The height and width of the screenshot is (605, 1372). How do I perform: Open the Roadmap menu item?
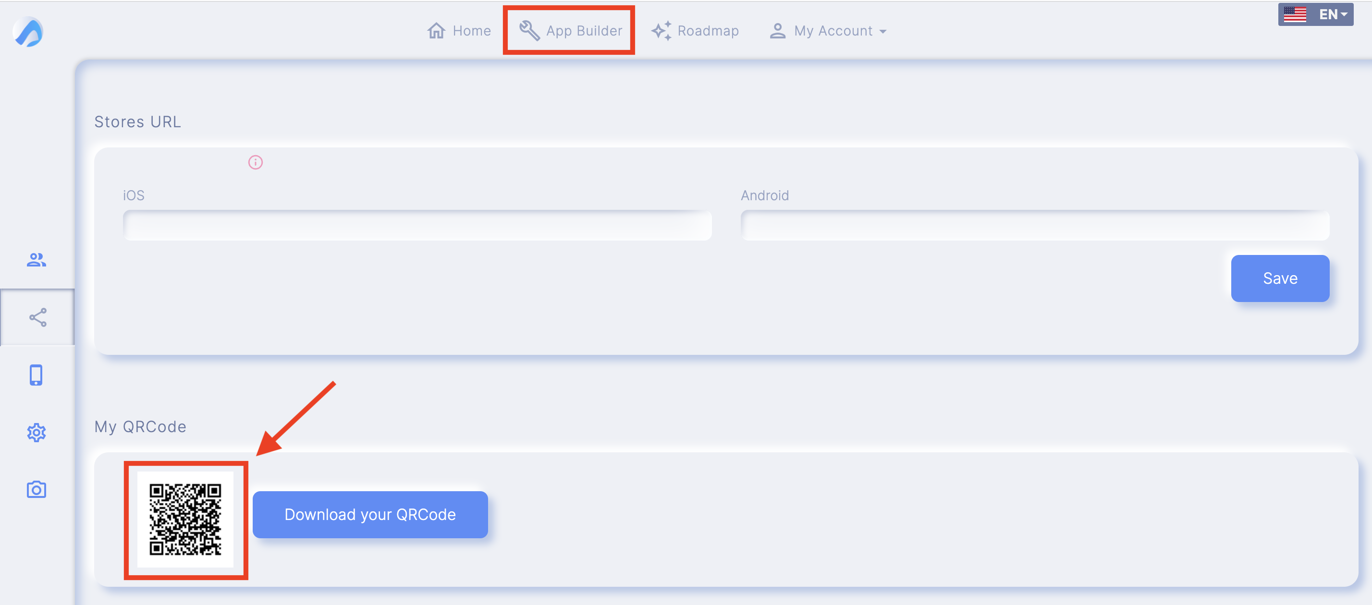pyautogui.click(x=695, y=31)
